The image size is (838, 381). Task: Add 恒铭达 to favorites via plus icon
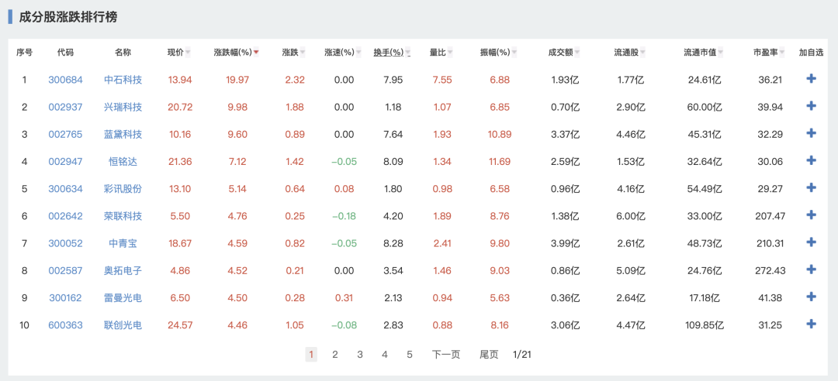[x=812, y=160]
